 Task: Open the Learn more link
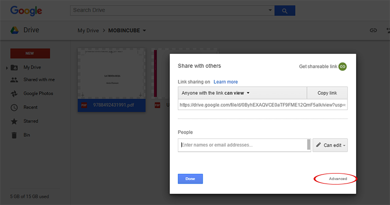point(226,82)
